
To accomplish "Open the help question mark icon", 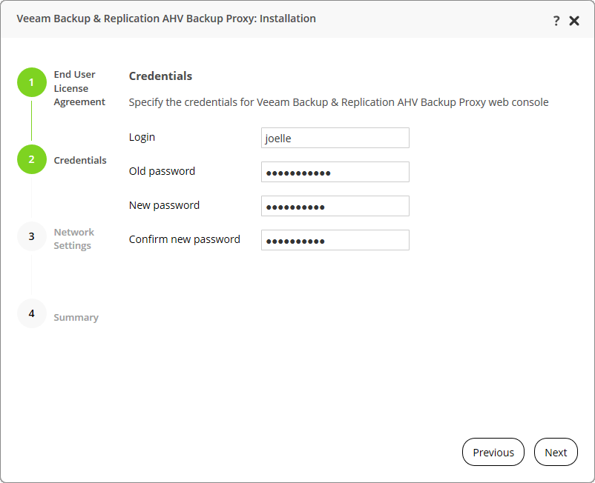I will coord(556,21).
